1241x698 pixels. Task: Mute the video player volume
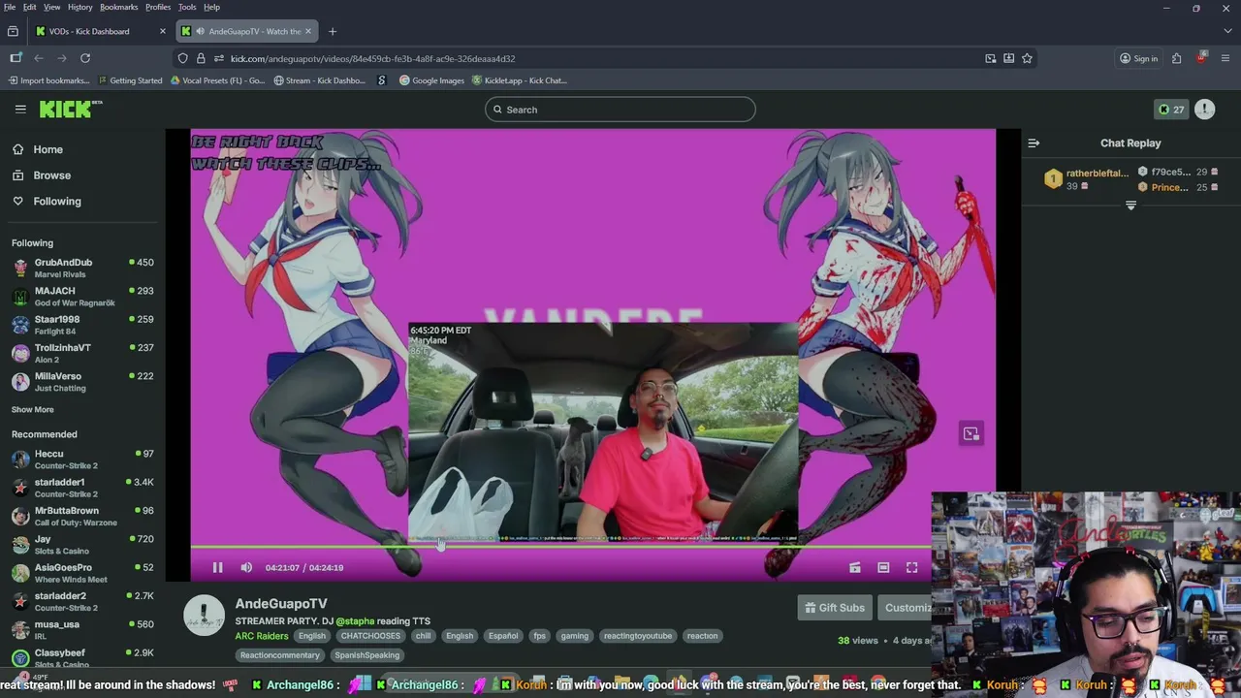tap(246, 568)
